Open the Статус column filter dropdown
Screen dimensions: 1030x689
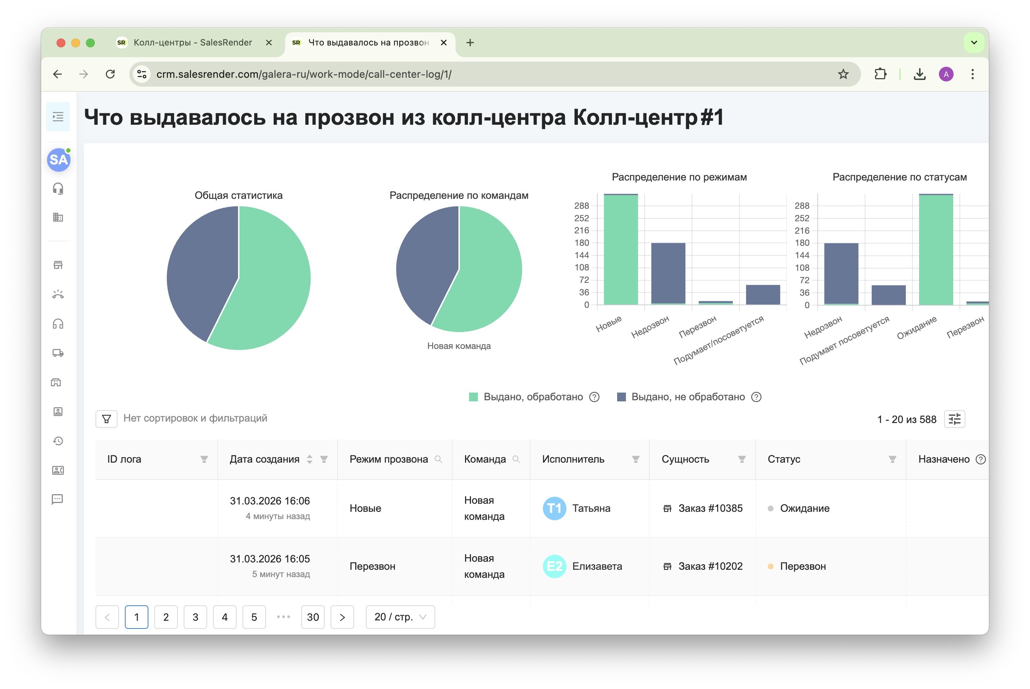(892, 459)
